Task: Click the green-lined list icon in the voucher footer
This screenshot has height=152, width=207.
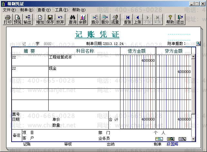Action: click(159, 139)
